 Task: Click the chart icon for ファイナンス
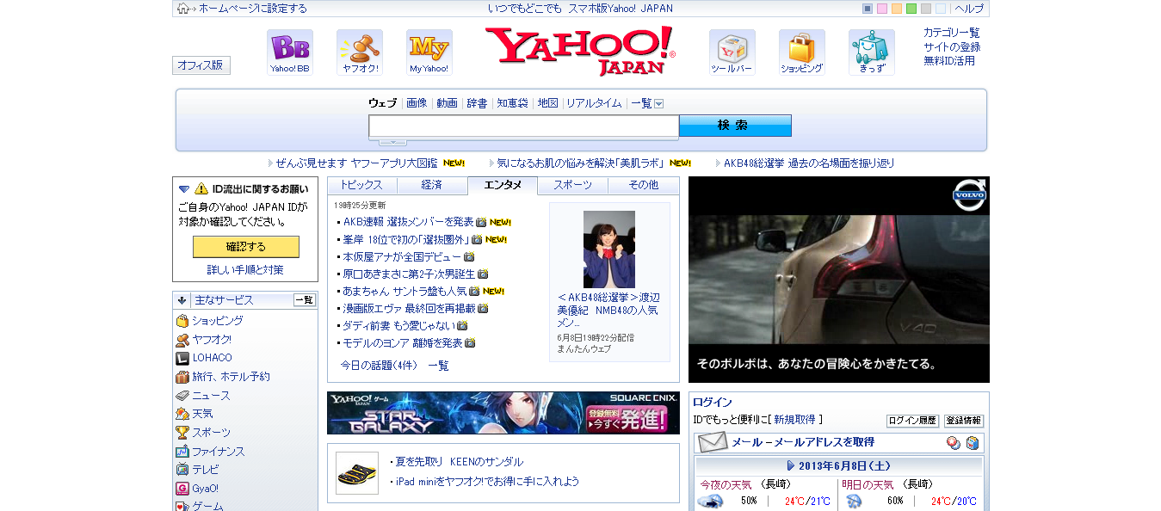(182, 452)
